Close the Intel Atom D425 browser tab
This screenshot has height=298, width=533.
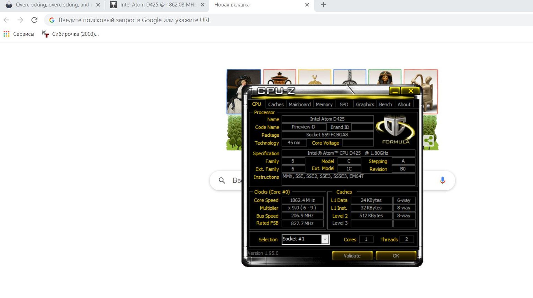203,5
